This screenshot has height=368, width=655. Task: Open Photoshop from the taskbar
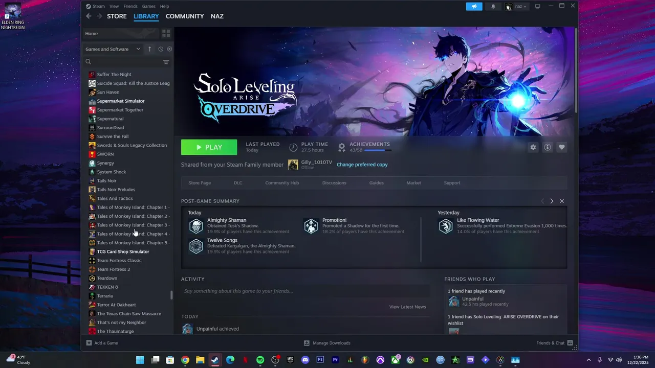point(320,360)
